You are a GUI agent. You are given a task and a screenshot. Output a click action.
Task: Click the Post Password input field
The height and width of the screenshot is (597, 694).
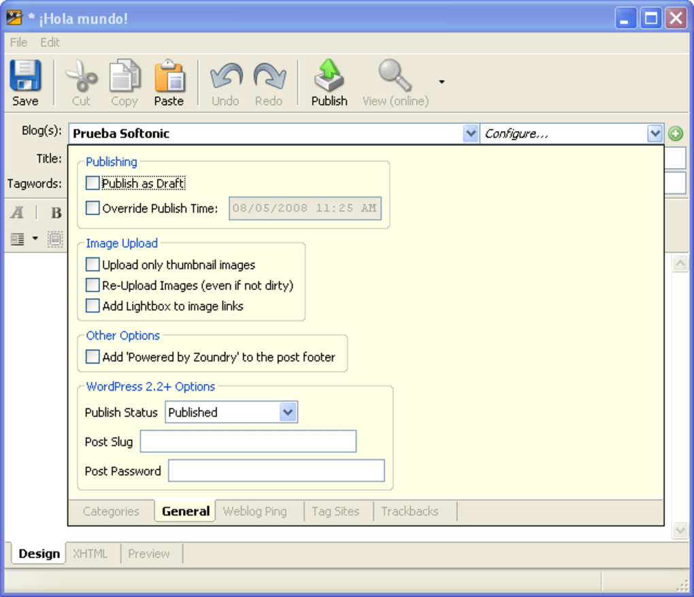point(276,471)
